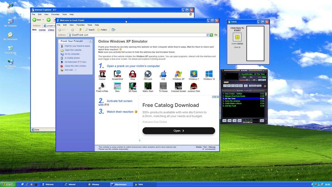Toggle the Folders button in the toolbar
Screen dimensions: 332x187
(x=102, y=30)
